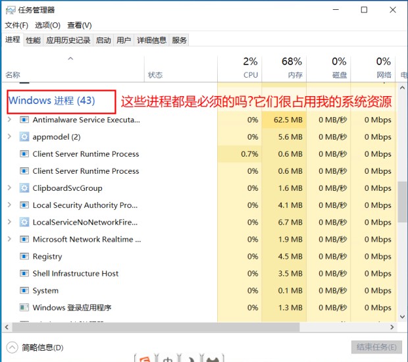Select the Shell Infrastructure Host row

click(199, 274)
